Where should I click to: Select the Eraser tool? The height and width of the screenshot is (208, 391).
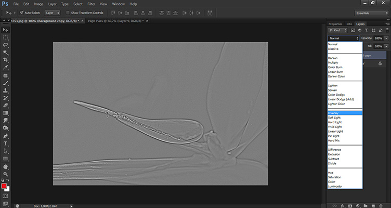click(x=5, y=105)
